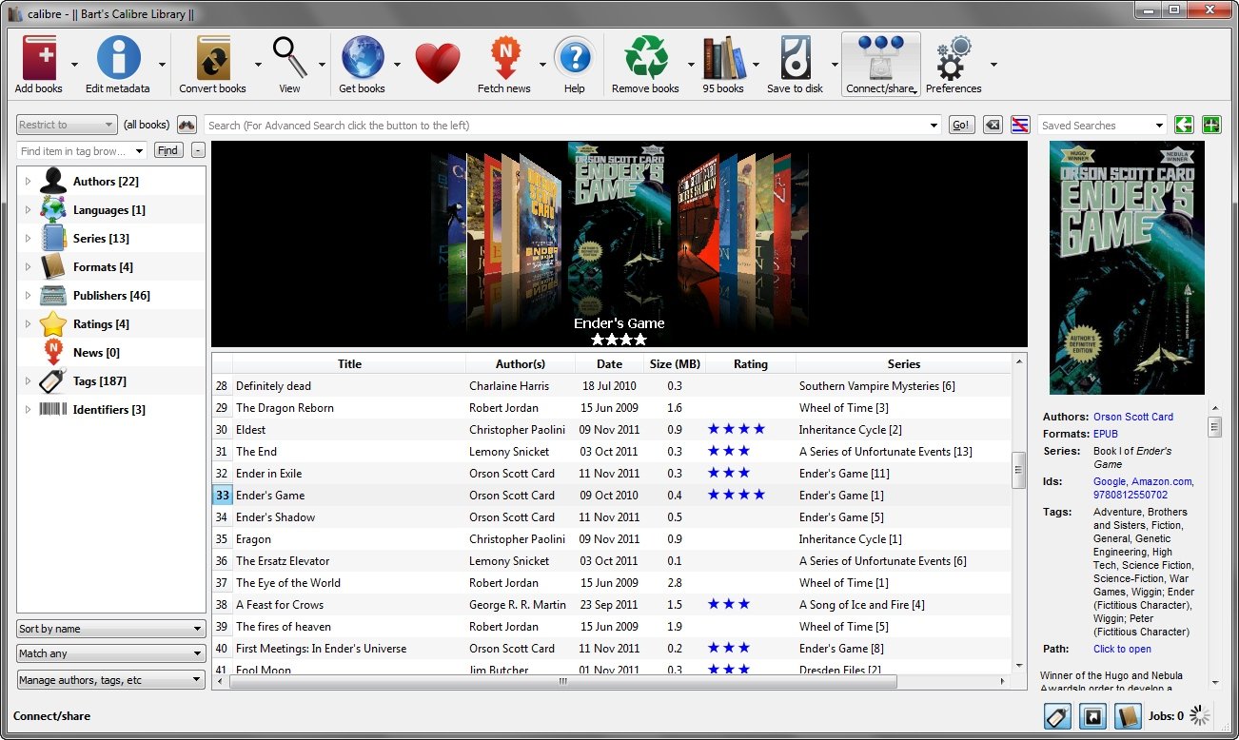Click the Fetch news icon
The image size is (1239, 740).
click(504, 58)
